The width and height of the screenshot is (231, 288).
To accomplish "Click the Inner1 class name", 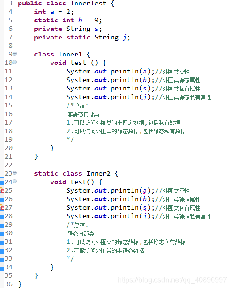I will (70, 54).
